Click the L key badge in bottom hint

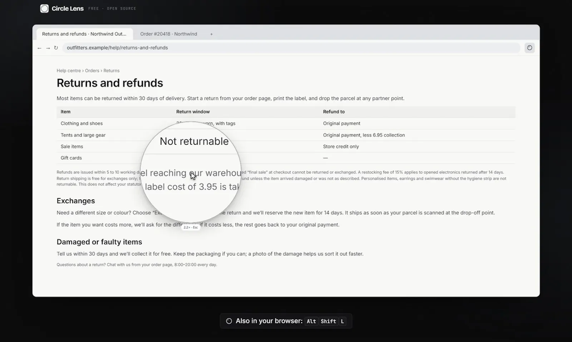coord(342,321)
